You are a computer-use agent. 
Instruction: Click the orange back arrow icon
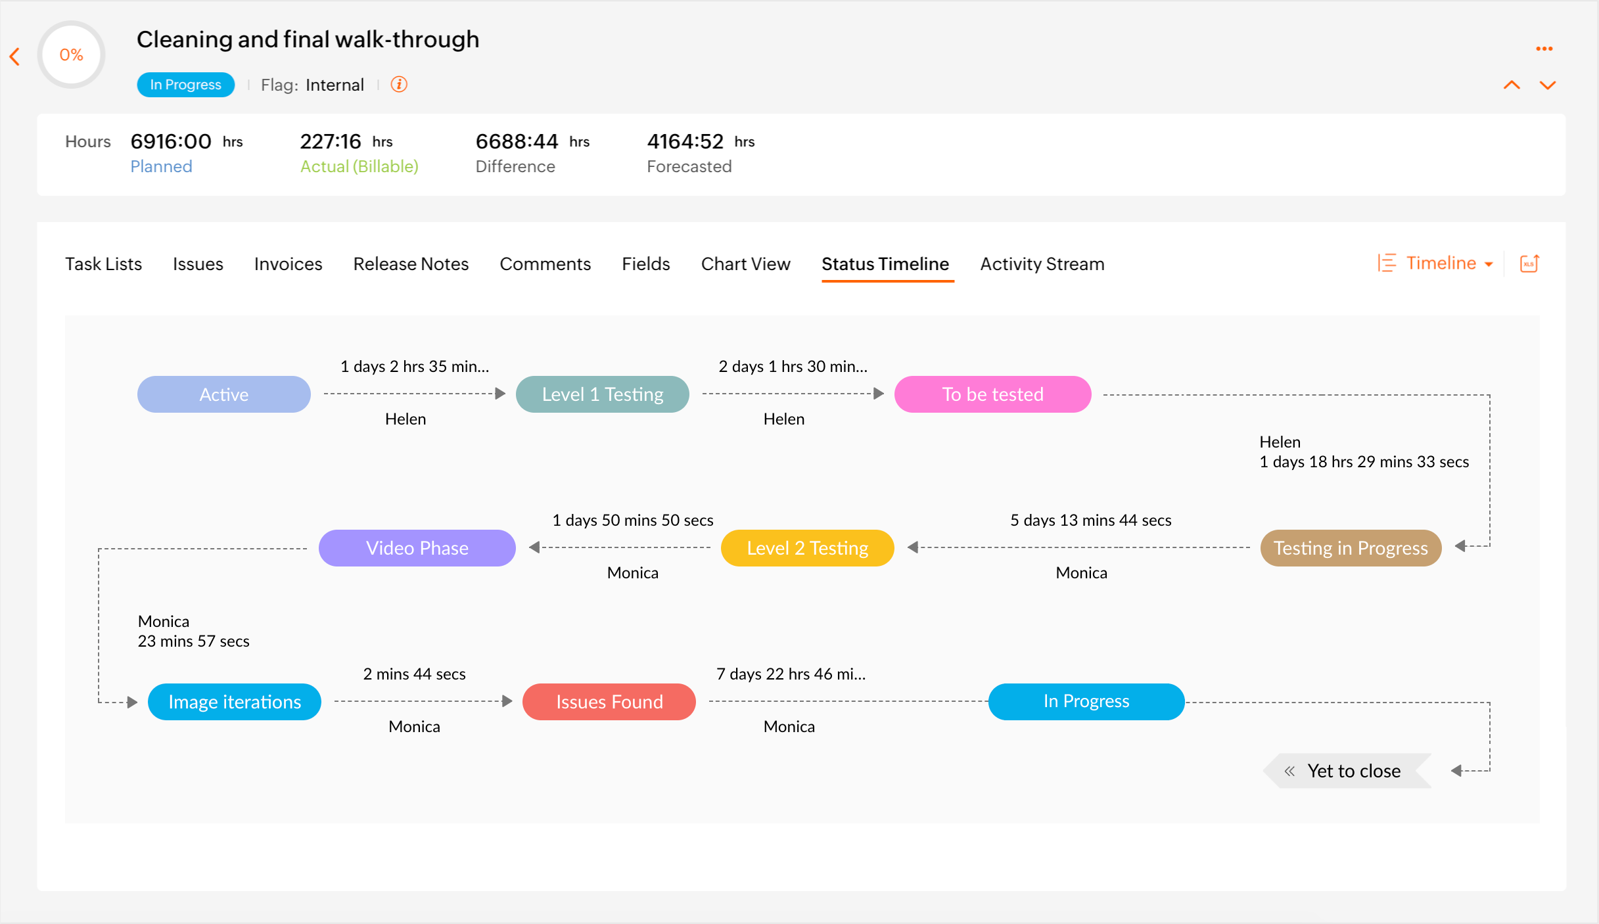point(15,57)
